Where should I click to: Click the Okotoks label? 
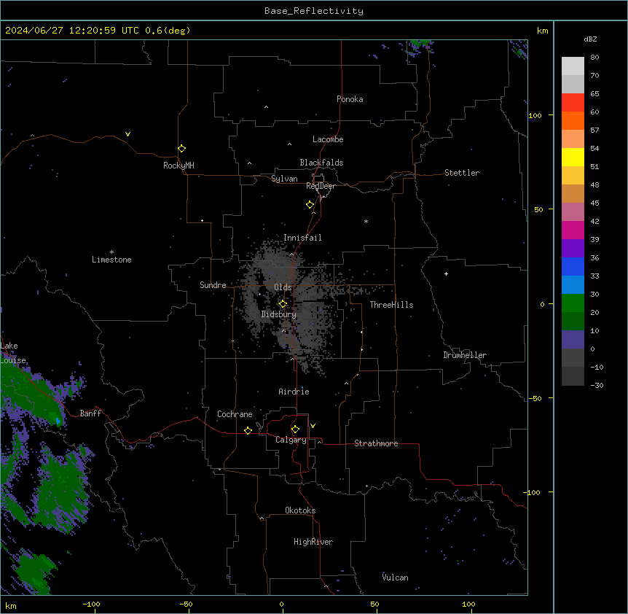coord(300,510)
